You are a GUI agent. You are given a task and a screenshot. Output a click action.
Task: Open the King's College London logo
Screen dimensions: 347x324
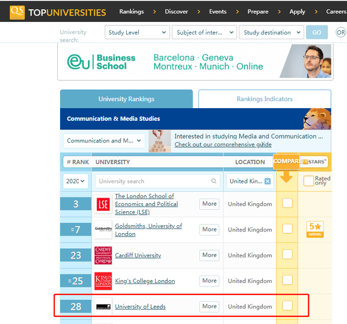pos(103,281)
